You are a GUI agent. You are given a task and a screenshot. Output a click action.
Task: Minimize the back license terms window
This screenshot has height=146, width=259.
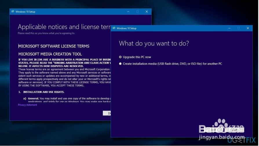click(x=128, y=12)
